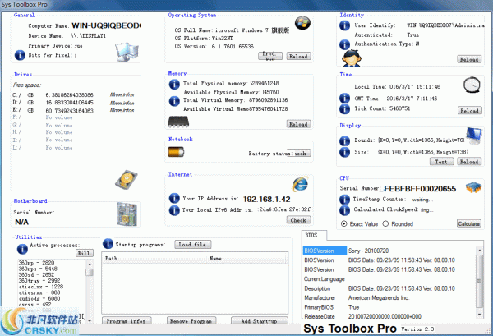Select the atieclxx - 1228 process

pyautogui.click(x=41, y=287)
